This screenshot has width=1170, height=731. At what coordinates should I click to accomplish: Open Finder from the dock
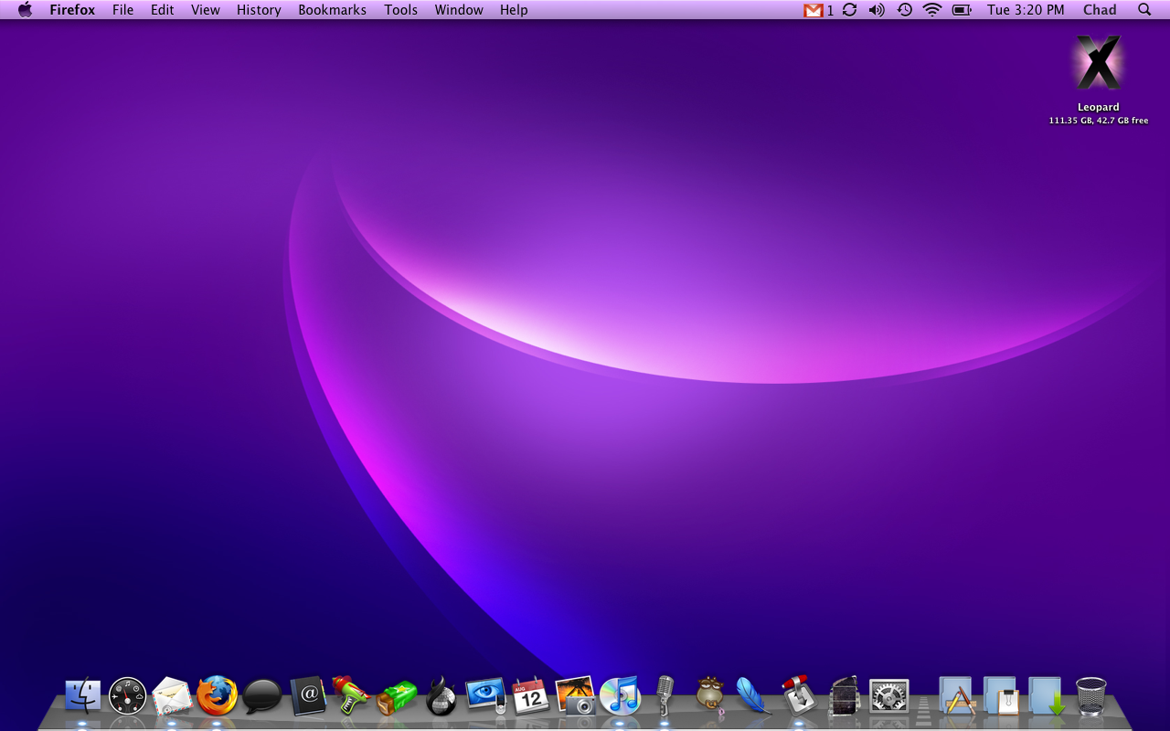pos(83,696)
